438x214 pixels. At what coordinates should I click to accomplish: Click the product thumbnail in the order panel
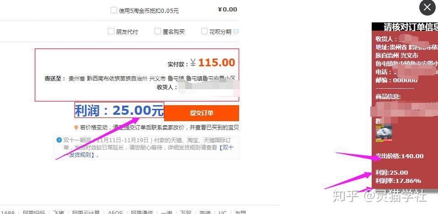click(x=384, y=134)
